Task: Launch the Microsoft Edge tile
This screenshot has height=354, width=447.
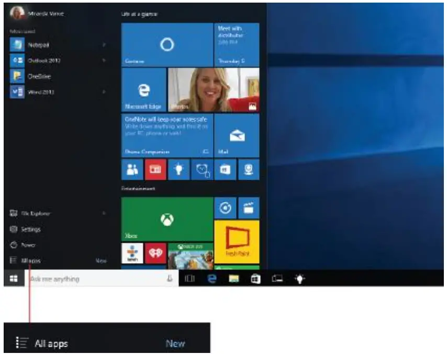Action: [x=143, y=90]
